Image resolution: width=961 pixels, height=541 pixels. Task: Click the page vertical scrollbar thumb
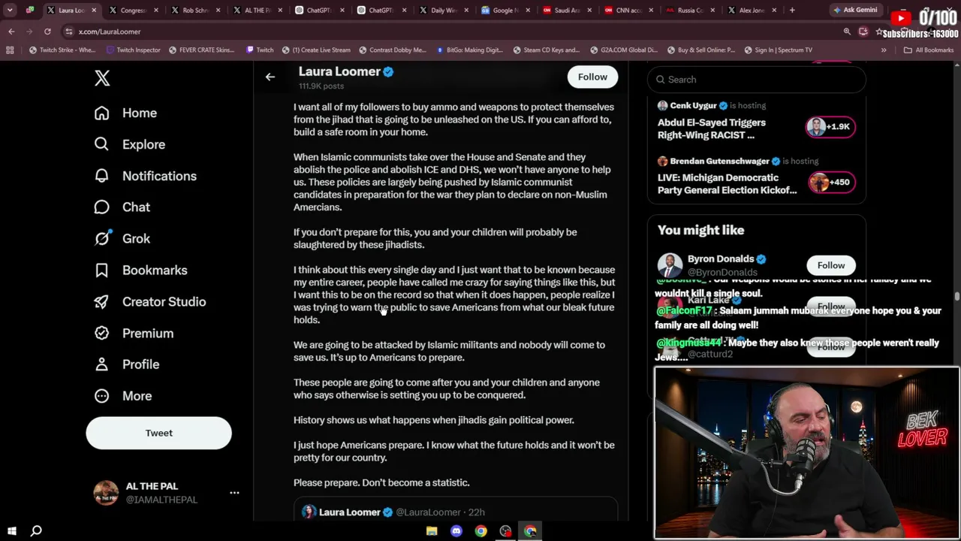click(x=956, y=297)
